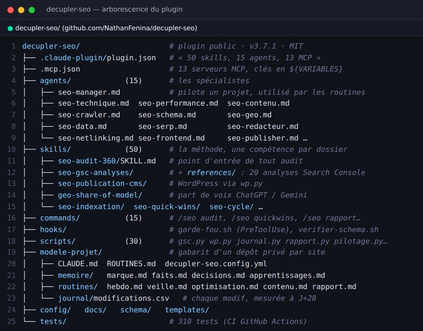
Task: Expand the modele-projet/ folder
Action: pos(71,252)
